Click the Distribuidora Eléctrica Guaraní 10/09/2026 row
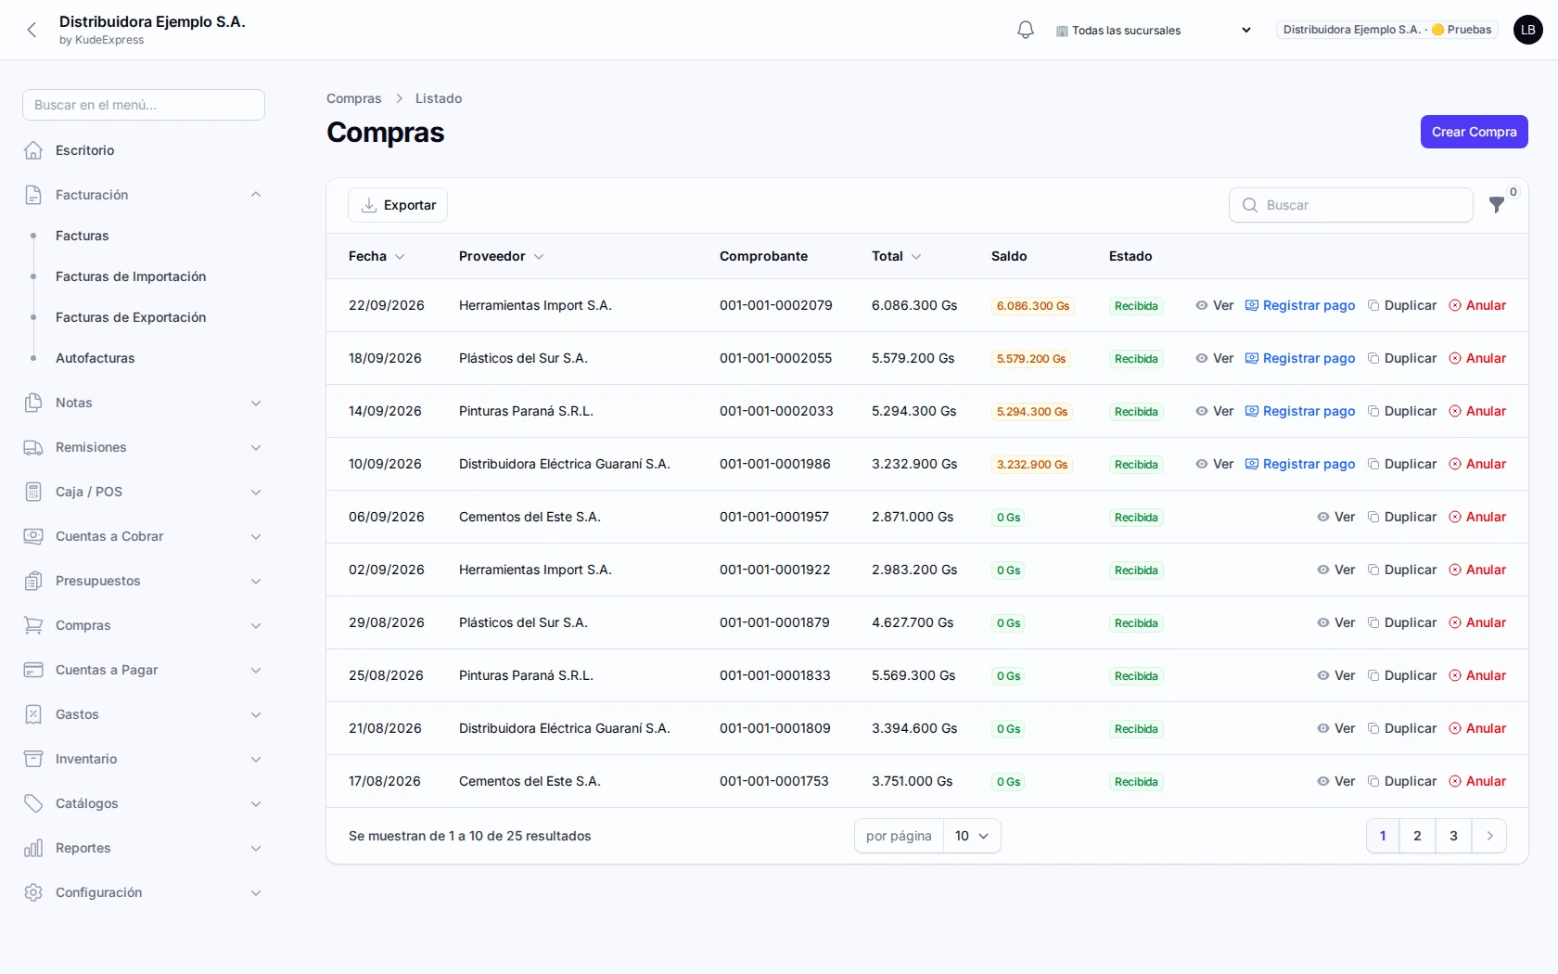The image size is (1558, 974). click(x=927, y=464)
